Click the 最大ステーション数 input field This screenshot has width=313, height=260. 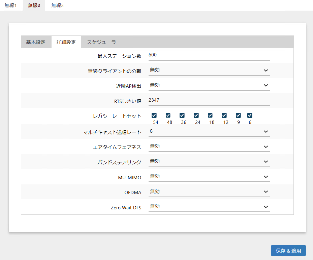(x=209, y=55)
